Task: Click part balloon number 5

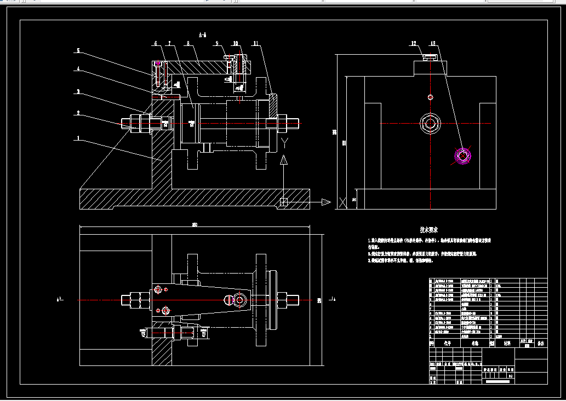Action: 78,50
